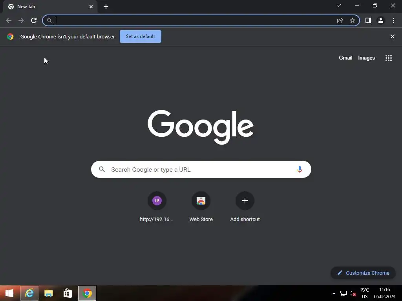Viewport: 402px width, 301px height.
Task: Click Customize Chrome button
Action: pyautogui.click(x=363, y=273)
